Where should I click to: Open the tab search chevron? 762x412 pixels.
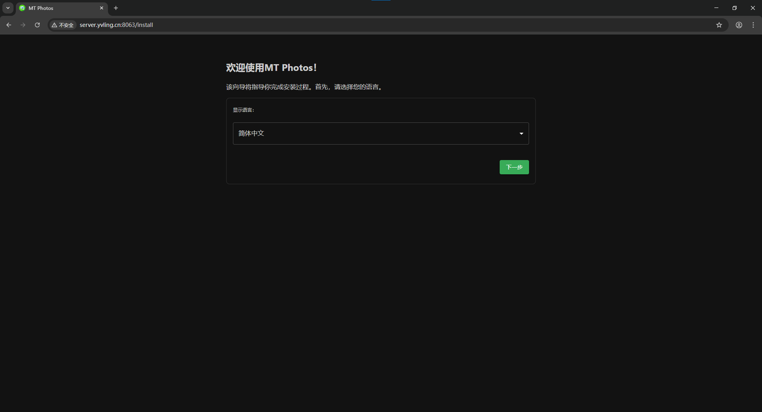pos(8,8)
